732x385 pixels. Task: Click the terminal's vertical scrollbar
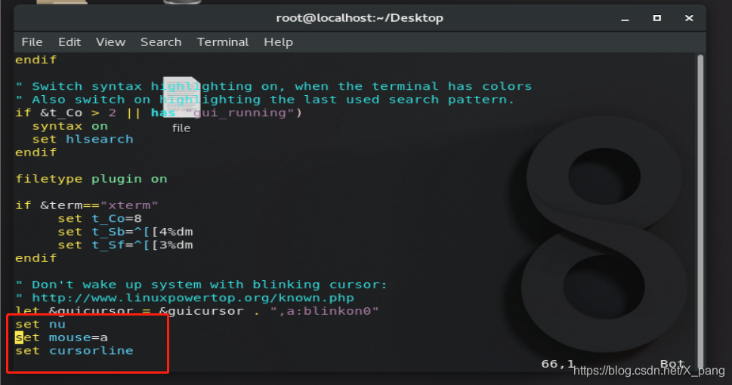[700, 211]
